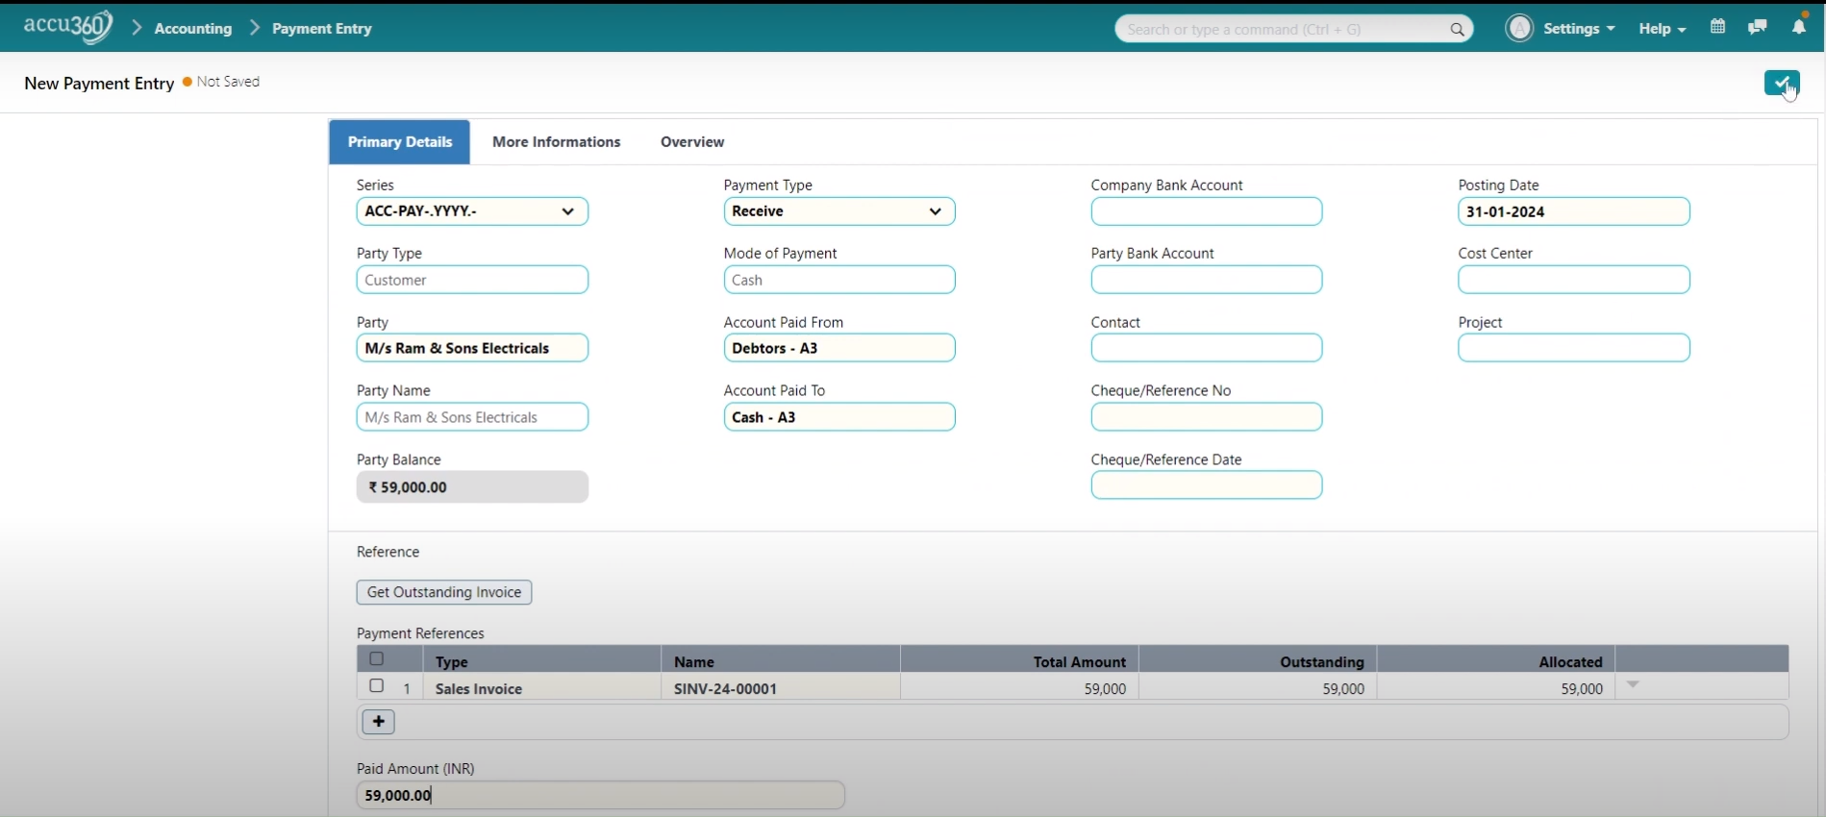
Task: Click the Project field
Action: pyautogui.click(x=1574, y=348)
